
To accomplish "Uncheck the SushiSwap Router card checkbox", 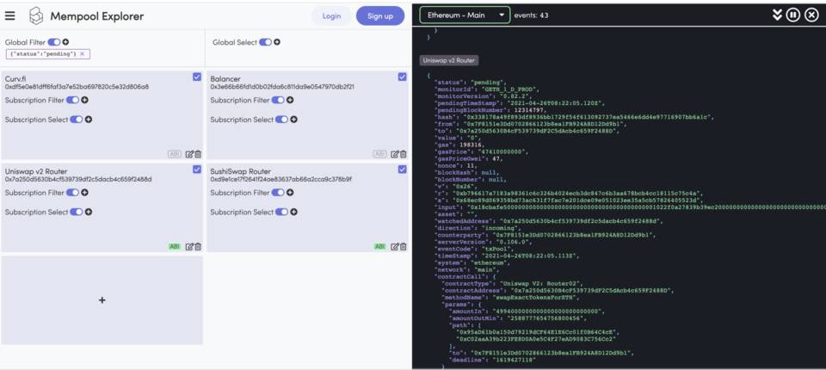I will 403,170.
